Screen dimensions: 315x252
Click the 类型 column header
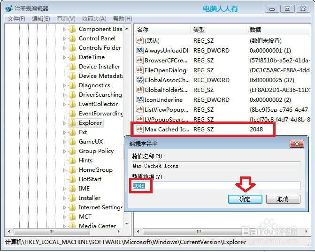(218, 30)
